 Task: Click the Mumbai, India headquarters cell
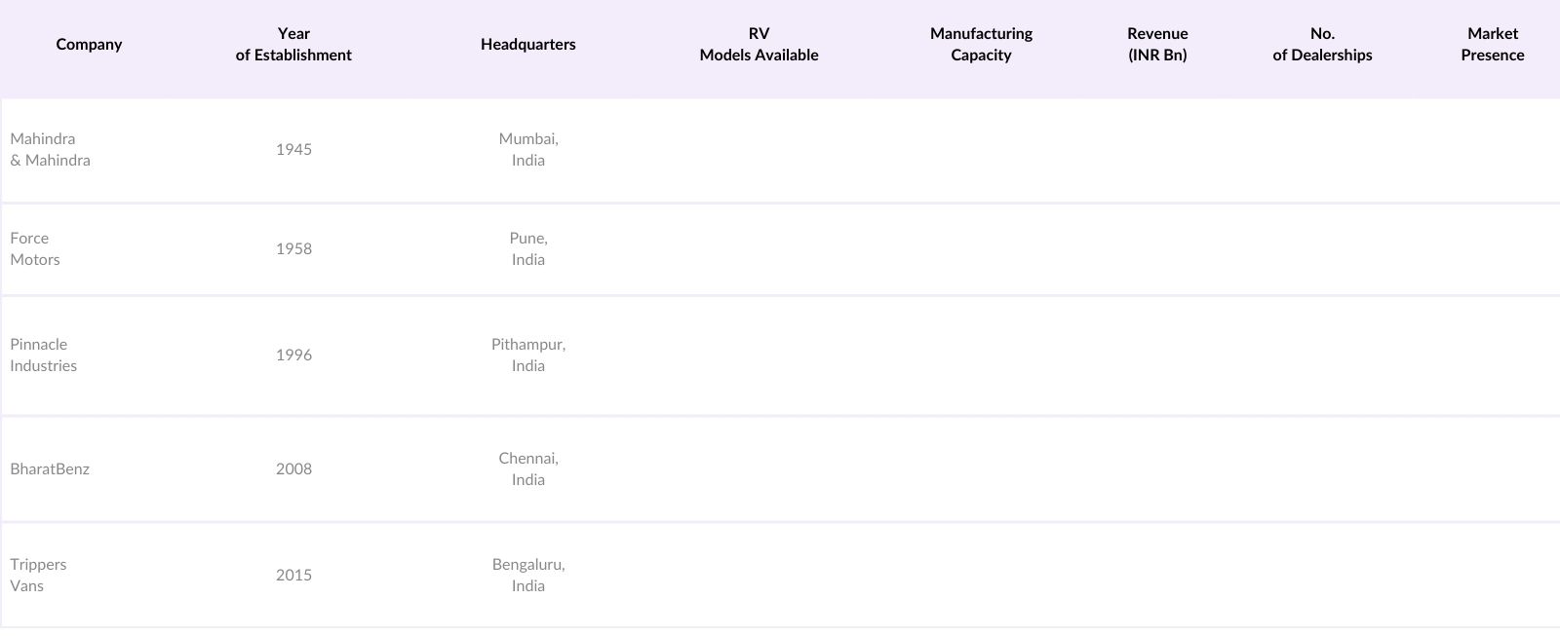click(x=527, y=150)
